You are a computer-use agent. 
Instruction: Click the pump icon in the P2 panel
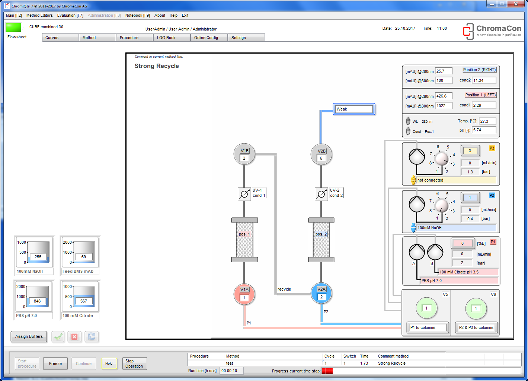point(417,204)
